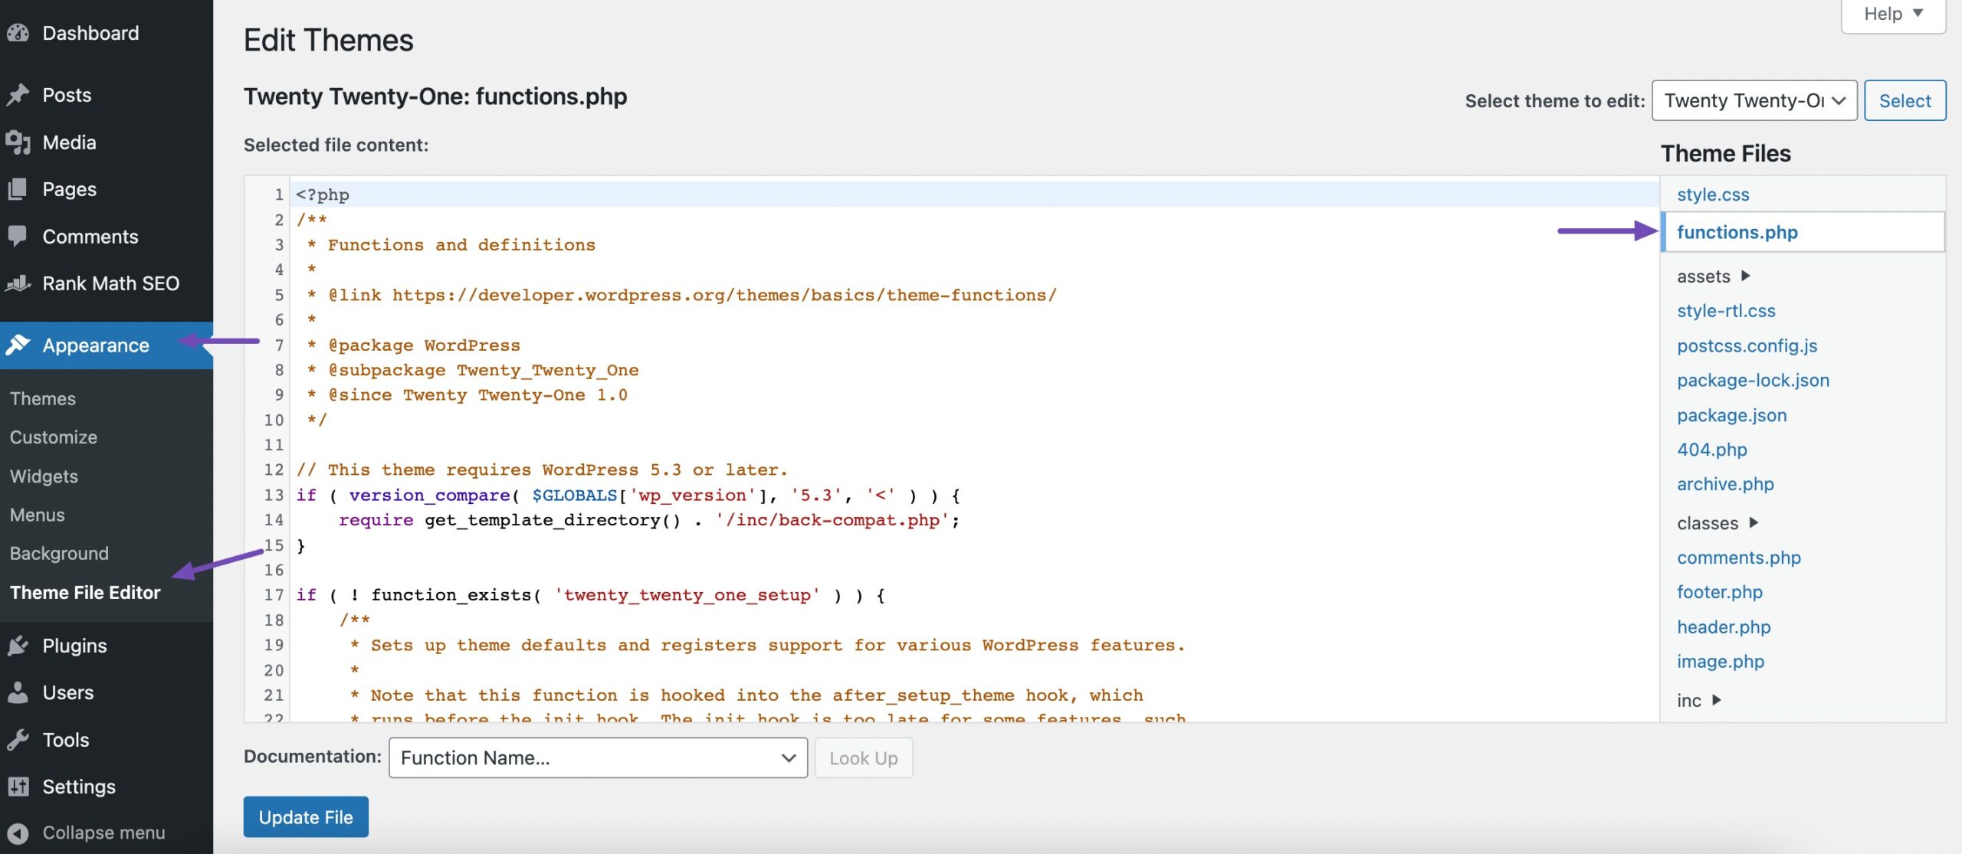
Task: Open Media via its sidebar icon
Action: click(19, 142)
